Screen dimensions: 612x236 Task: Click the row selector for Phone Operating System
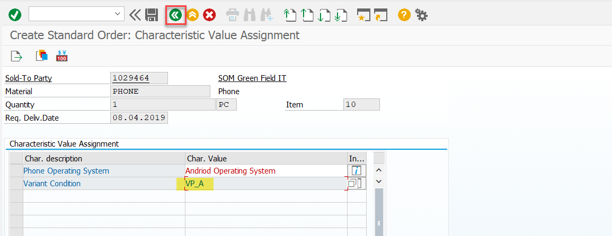click(16, 171)
